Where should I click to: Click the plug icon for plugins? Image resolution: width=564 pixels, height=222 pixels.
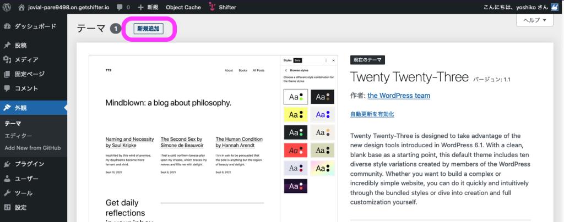(7, 164)
